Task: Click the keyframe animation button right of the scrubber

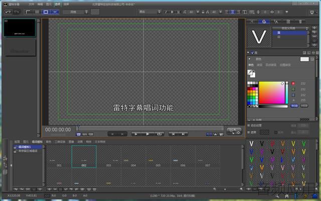Action: (x=234, y=131)
